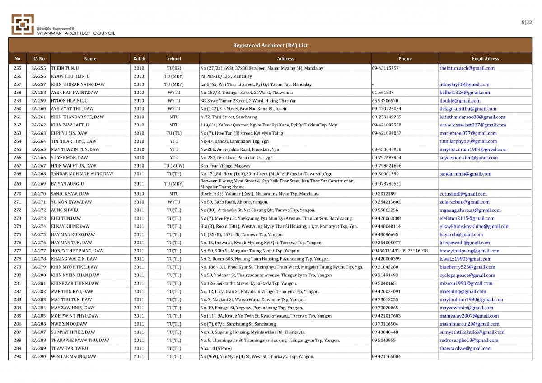This screenshot has height=383, width=542.
Task: Click the page number '8(33)'
Action: coord(528,22)
